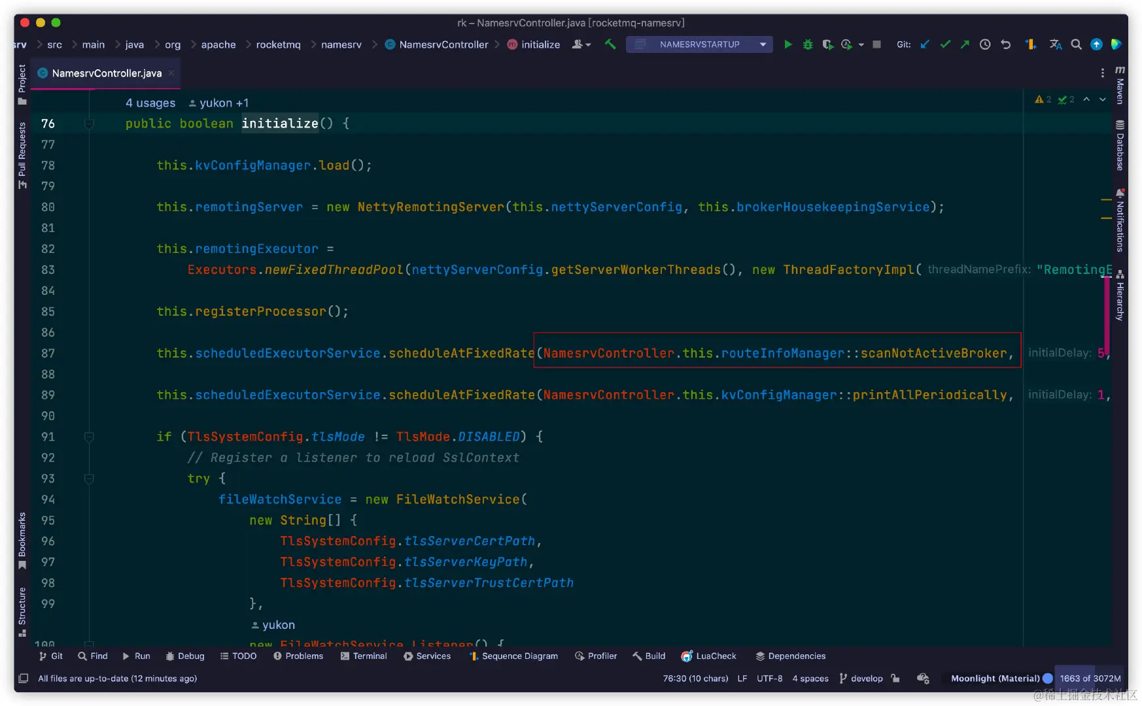Click the memory indicator 1663 of 3072M
The width and height of the screenshot is (1142, 706).
[1090, 678]
